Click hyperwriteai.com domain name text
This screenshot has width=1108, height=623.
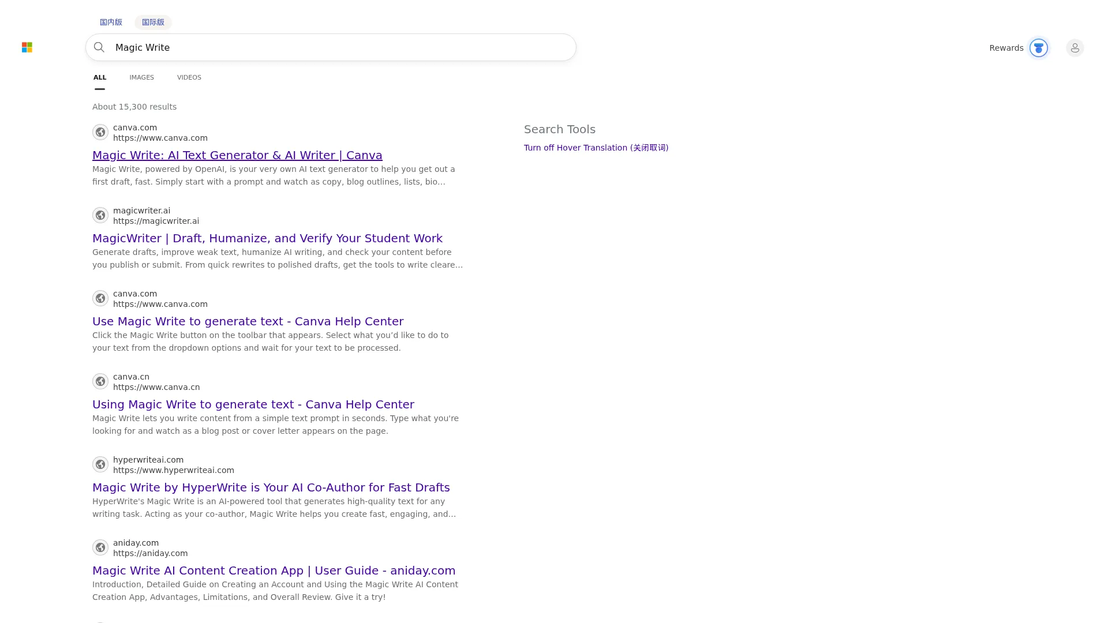(x=148, y=460)
